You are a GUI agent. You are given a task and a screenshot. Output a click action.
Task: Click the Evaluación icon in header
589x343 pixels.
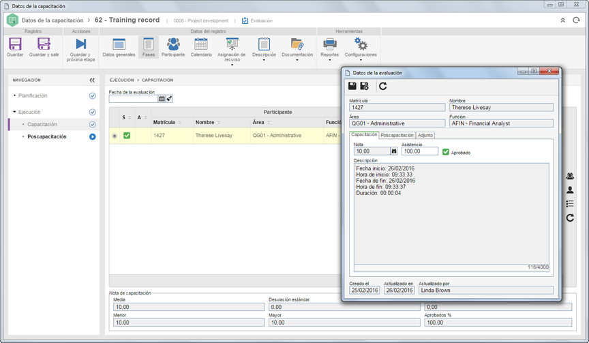[x=245, y=20]
